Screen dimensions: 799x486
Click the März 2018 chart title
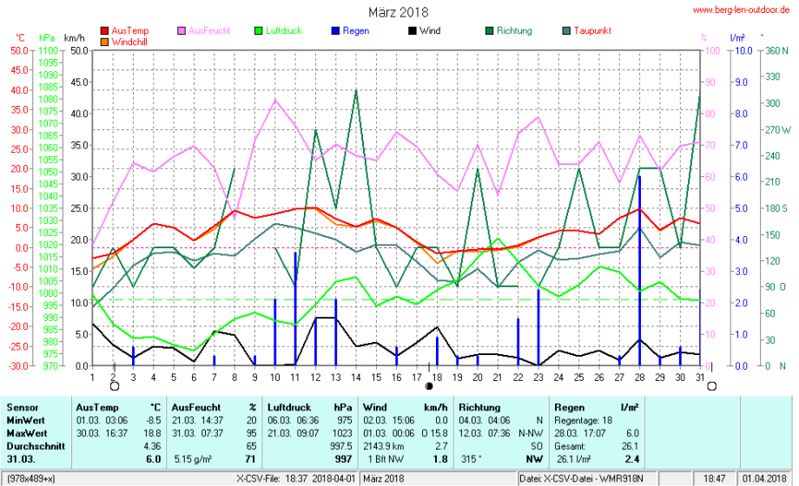click(x=398, y=12)
